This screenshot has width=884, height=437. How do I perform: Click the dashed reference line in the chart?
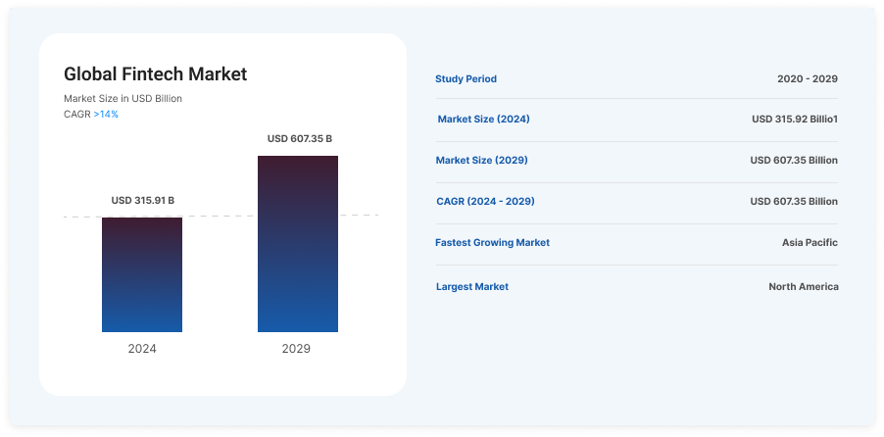click(221, 217)
